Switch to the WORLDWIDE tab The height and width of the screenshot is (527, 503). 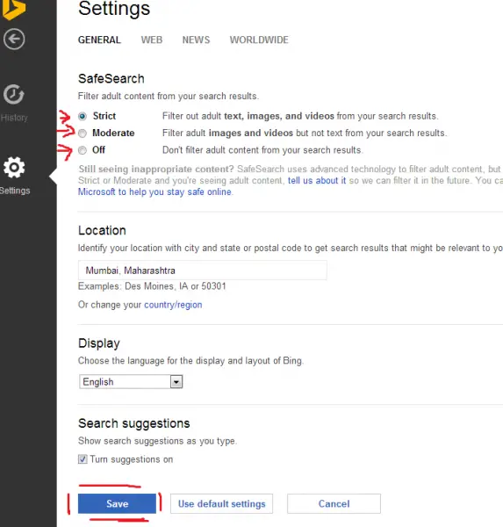[259, 40]
